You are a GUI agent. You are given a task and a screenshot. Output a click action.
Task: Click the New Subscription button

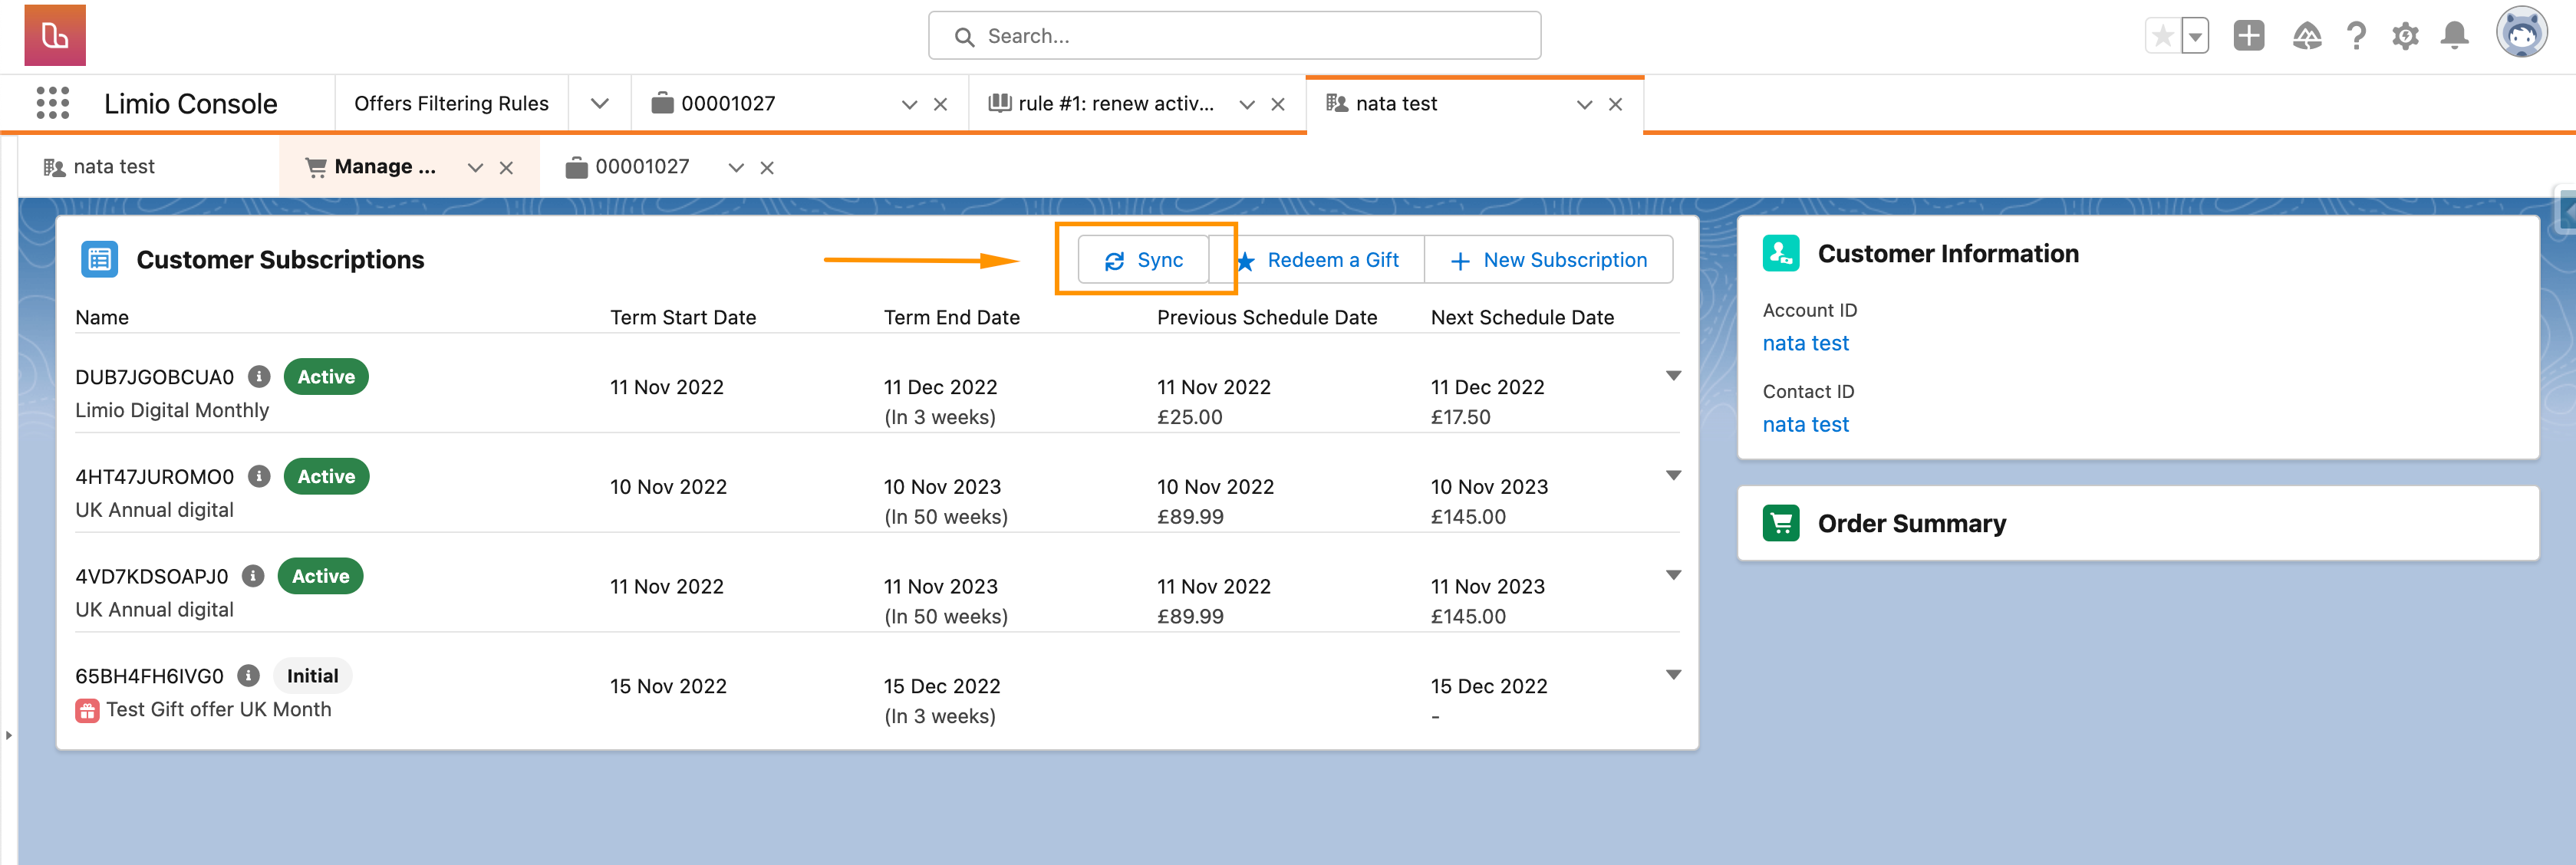point(1549,260)
